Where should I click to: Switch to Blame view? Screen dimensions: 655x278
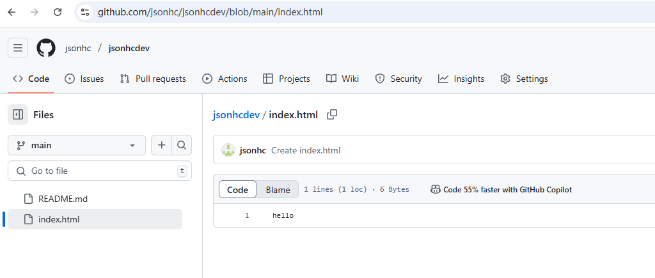tap(278, 190)
